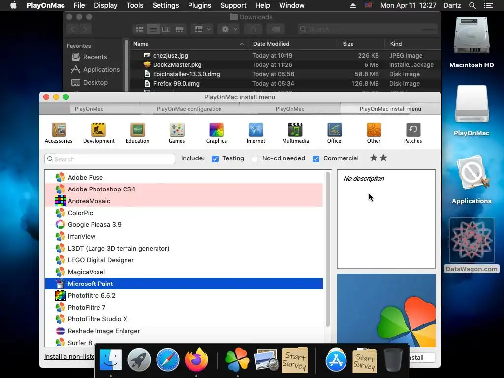This screenshot has height=378, width=504.
Task: Click the program list scrollbar
Action: point(328,249)
